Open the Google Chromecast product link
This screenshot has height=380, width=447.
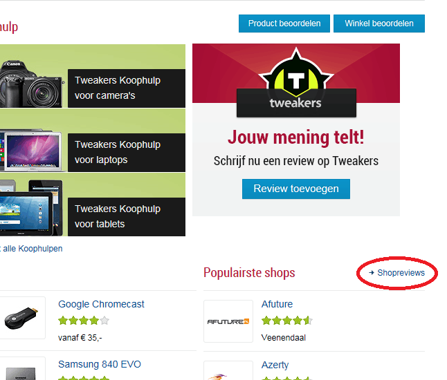coord(101,304)
